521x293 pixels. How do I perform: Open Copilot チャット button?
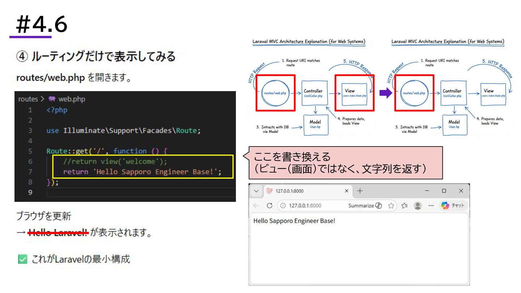pos(453,205)
